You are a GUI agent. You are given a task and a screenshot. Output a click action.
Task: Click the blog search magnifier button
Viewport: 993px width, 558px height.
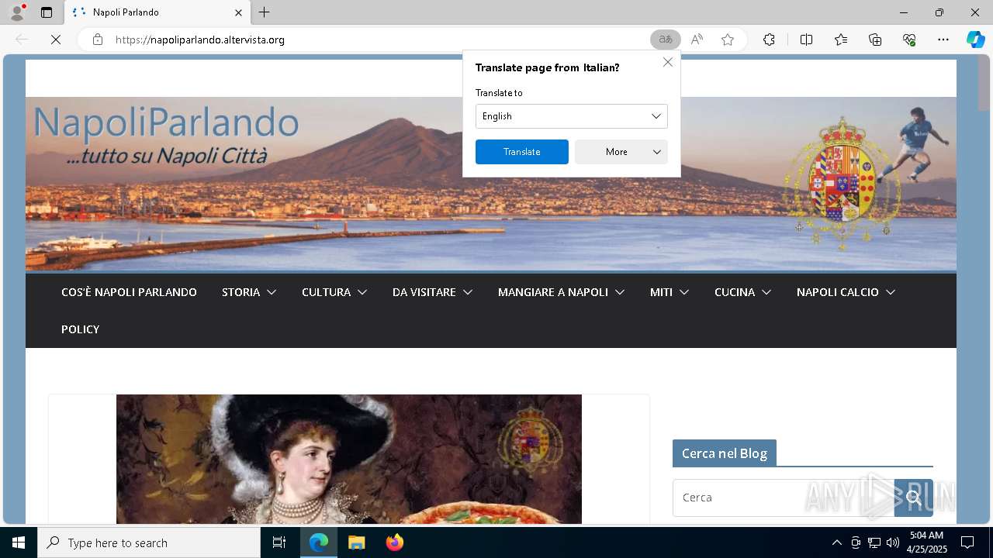(x=914, y=498)
